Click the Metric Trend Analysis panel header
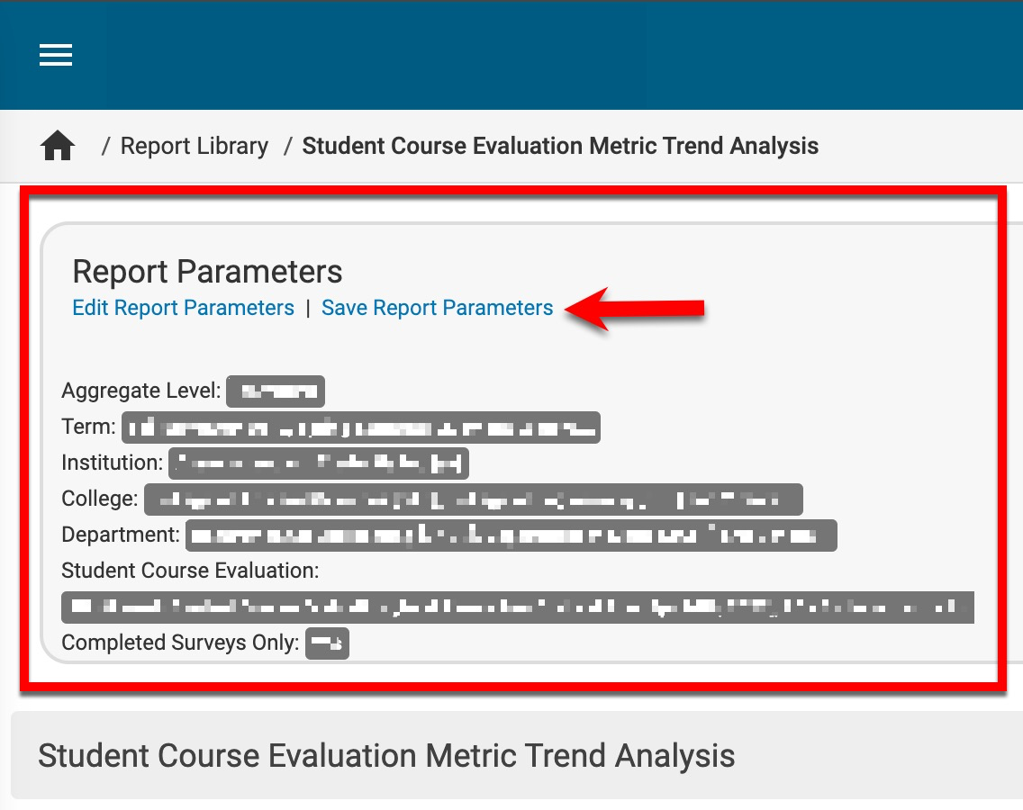Screen dimensions: 1023x810 pyautogui.click(x=386, y=755)
